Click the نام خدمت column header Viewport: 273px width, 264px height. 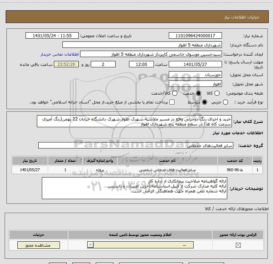tap(167, 161)
